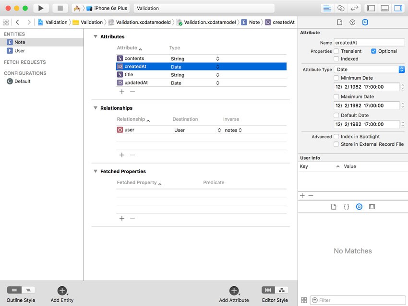Image resolution: width=408 pixels, height=306 pixels.
Task: Toggle the Navigator panel visibility icon
Action: coord(371,8)
